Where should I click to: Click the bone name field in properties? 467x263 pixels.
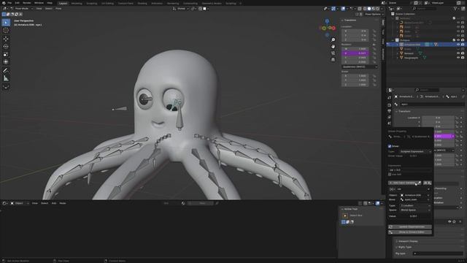coord(432,104)
